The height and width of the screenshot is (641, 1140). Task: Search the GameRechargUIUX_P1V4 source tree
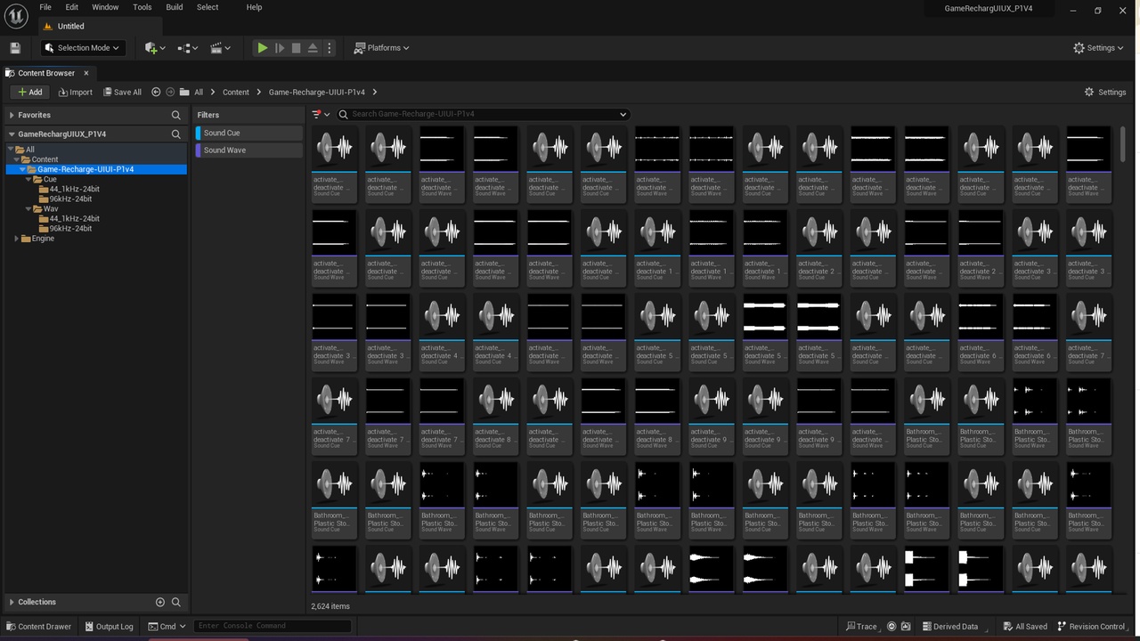point(176,134)
